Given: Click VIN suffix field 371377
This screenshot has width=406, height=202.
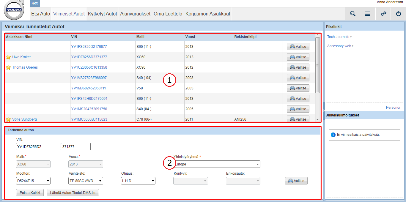Looking at the screenshot, I should (x=76, y=146).
